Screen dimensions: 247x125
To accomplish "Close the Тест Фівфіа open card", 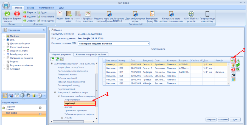I will pyautogui.click(x=40, y=114).
